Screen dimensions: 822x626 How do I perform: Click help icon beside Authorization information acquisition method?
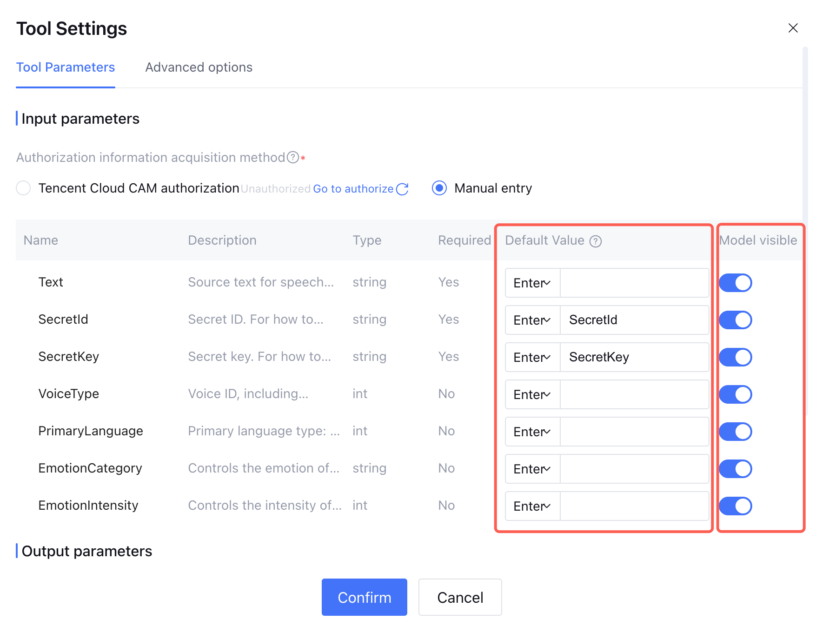click(292, 158)
